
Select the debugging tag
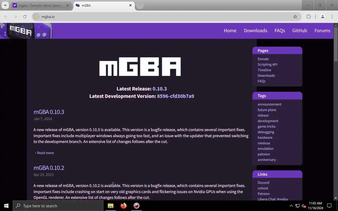point(266,132)
